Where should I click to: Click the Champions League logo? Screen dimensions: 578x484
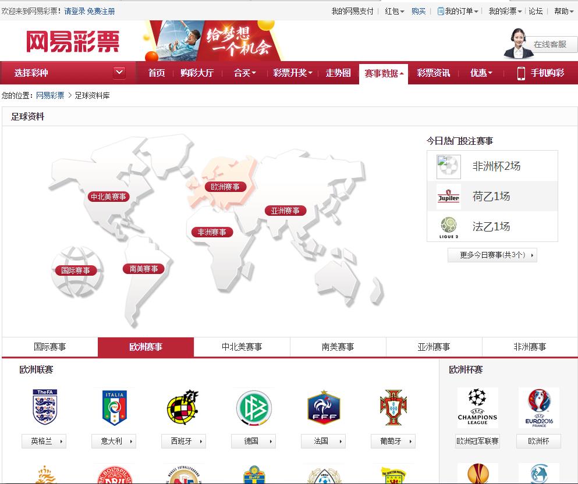[477, 407]
